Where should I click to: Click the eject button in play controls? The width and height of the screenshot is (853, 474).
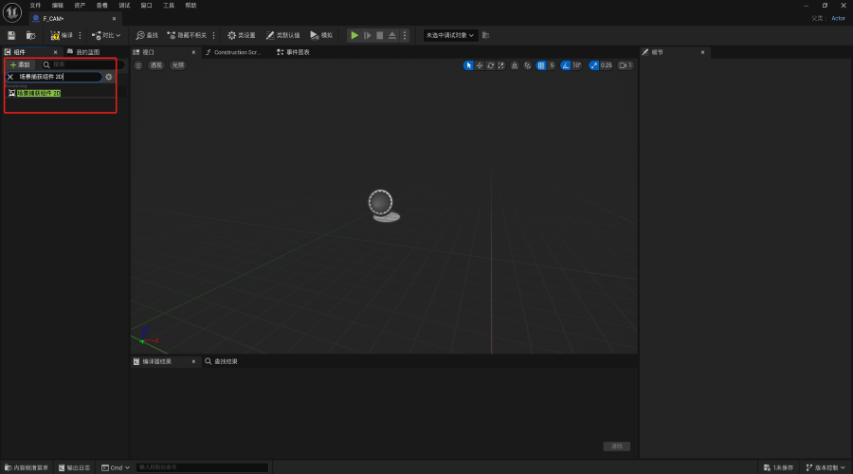[x=392, y=35]
